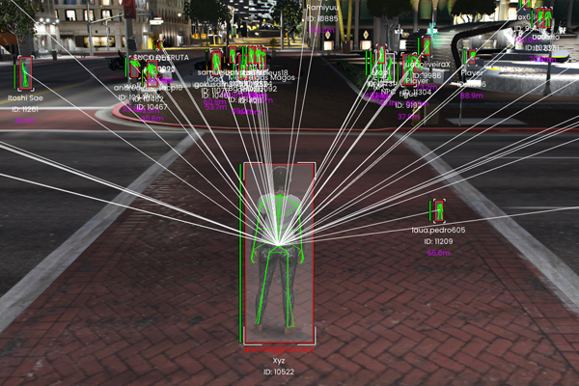Click the Ramiyuu name label
This screenshot has width=579, height=386.
tap(321, 7)
